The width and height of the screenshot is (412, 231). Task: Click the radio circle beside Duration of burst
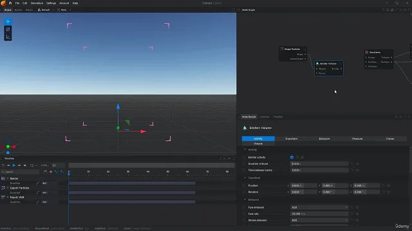pos(244,164)
